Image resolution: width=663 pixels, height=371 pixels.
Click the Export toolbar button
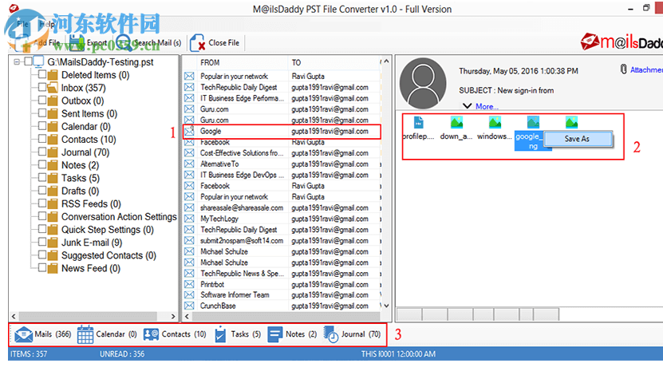(x=88, y=43)
